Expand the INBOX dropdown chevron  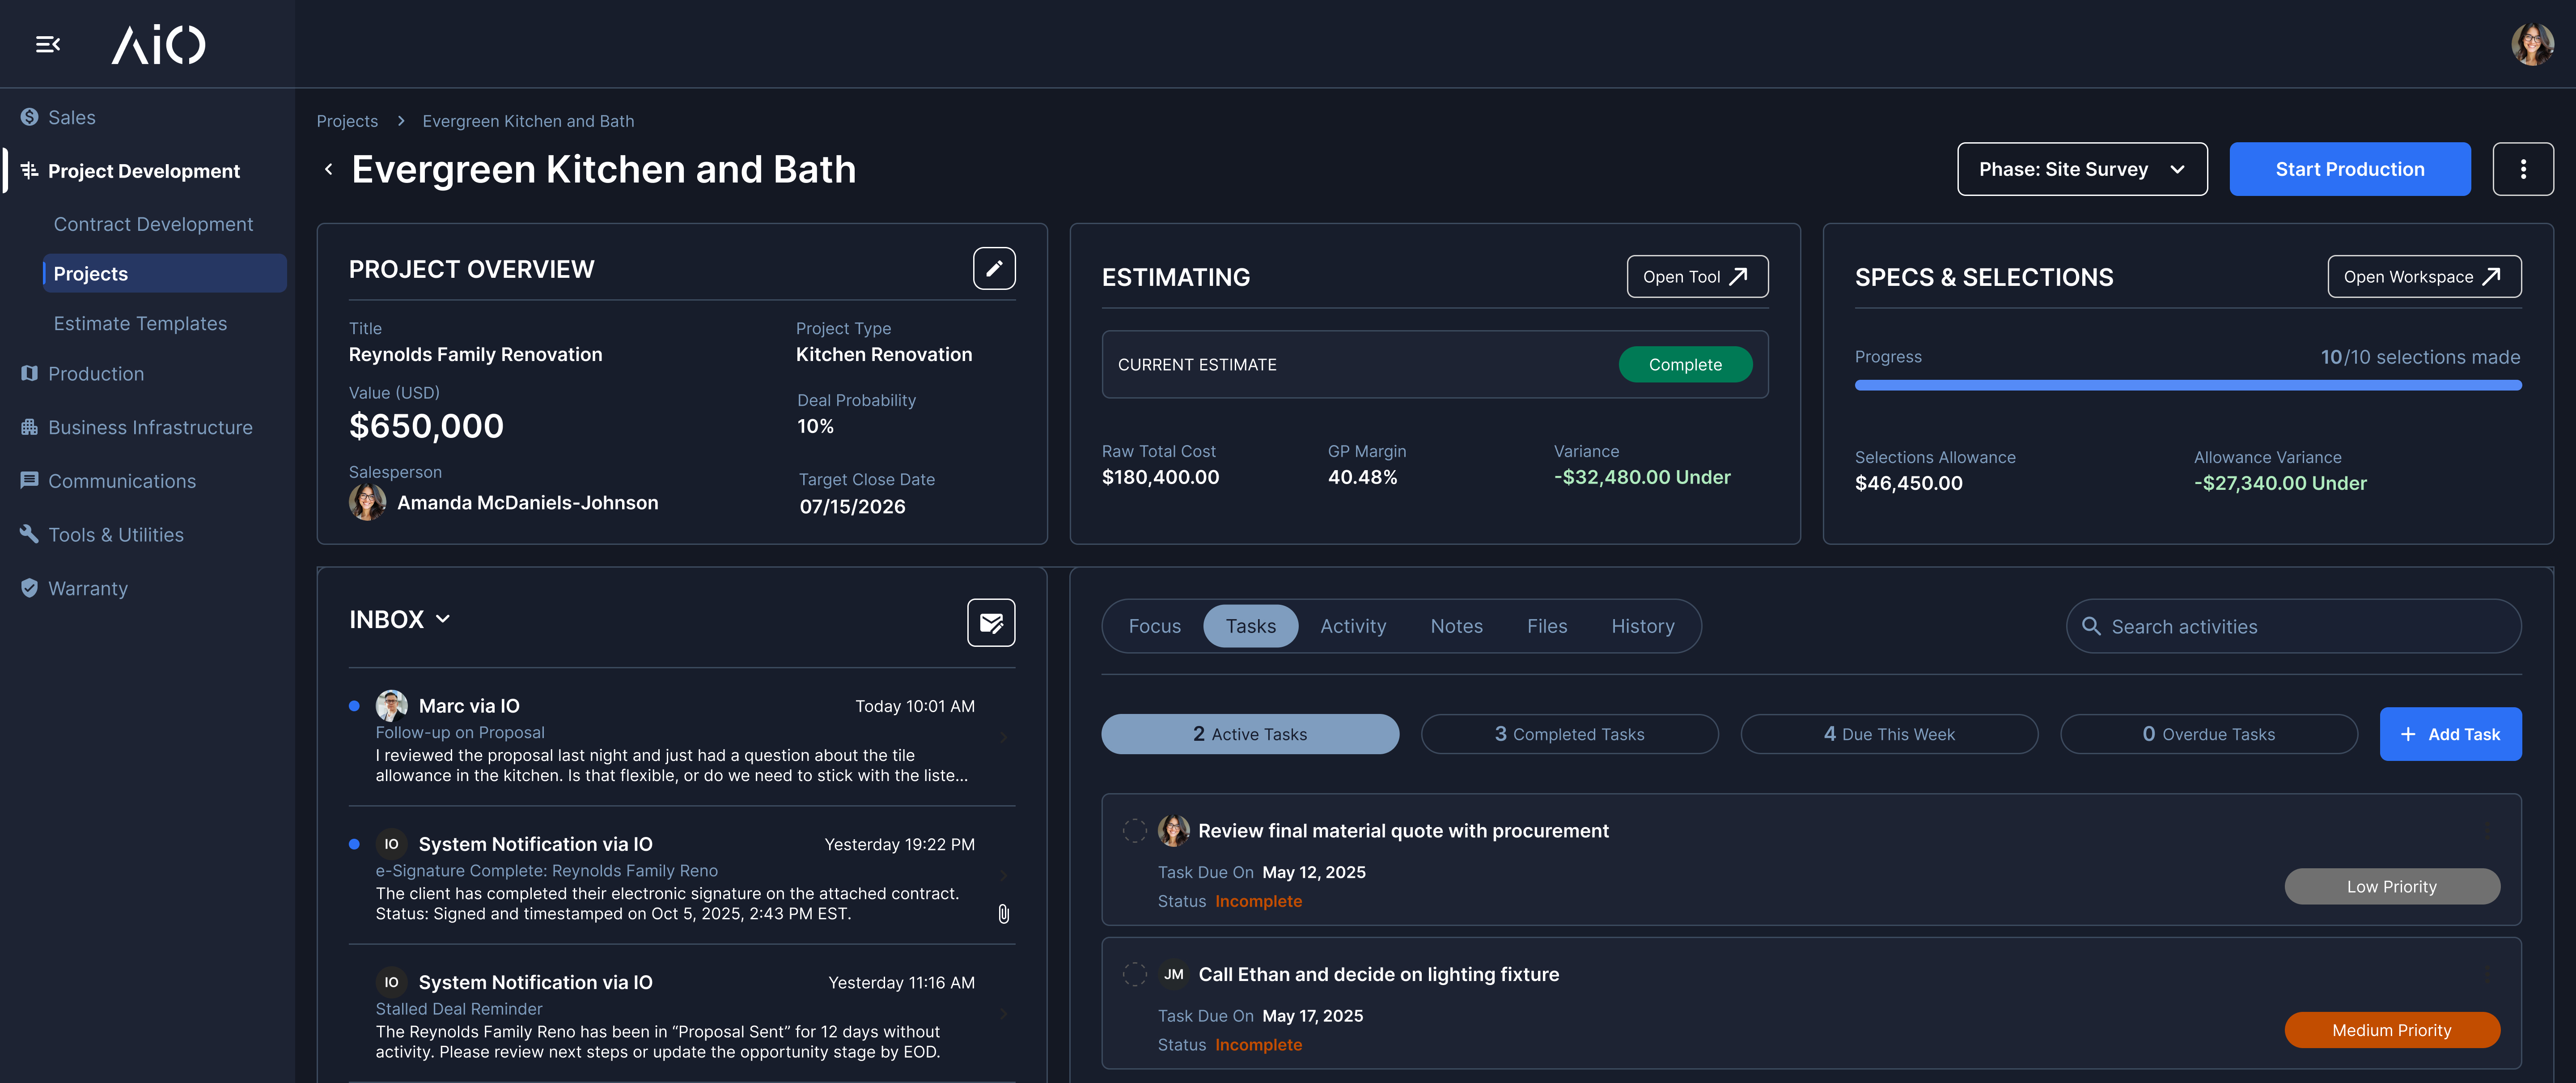pos(443,619)
